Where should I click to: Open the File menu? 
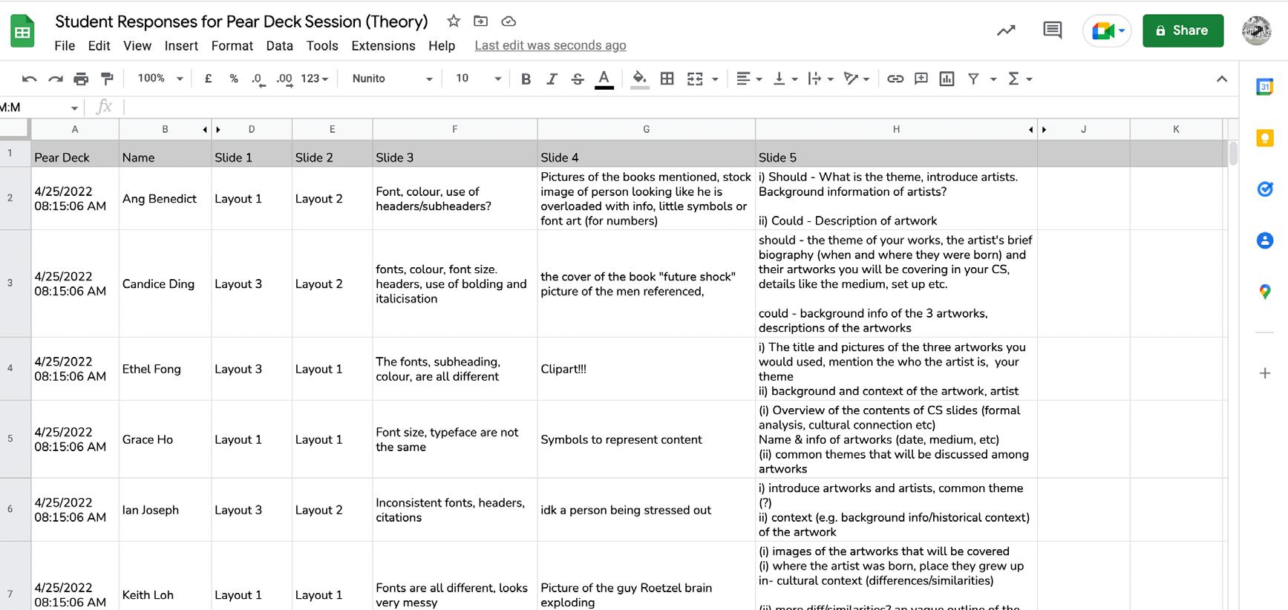click(65, 46)
